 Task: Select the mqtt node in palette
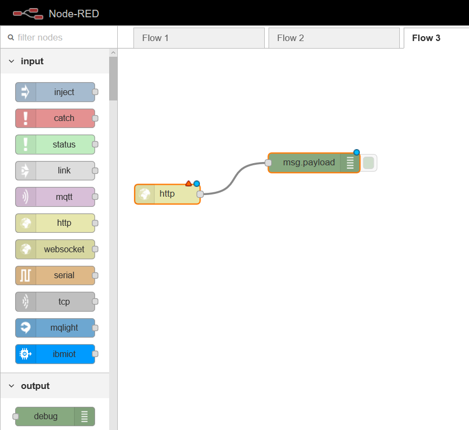click(55, 197)
